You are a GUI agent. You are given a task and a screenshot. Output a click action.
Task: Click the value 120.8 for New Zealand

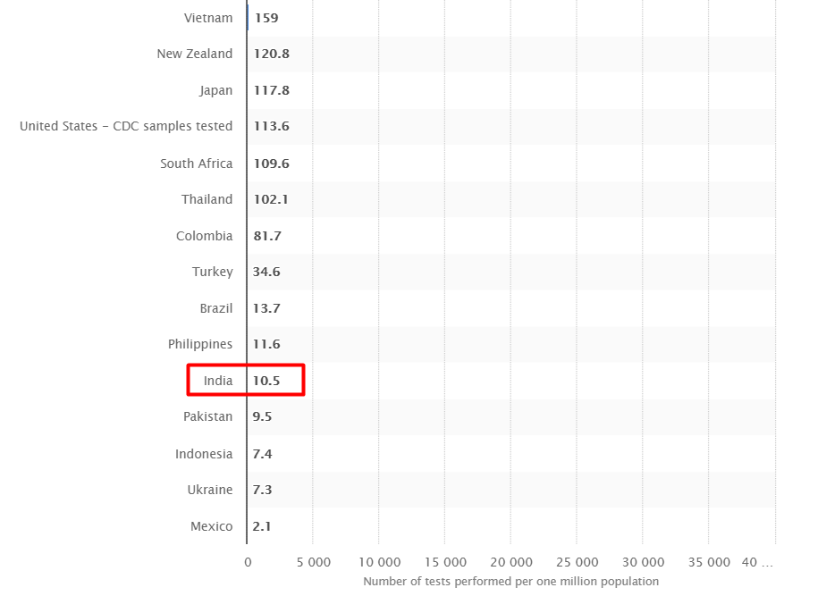tap(271, 54)
